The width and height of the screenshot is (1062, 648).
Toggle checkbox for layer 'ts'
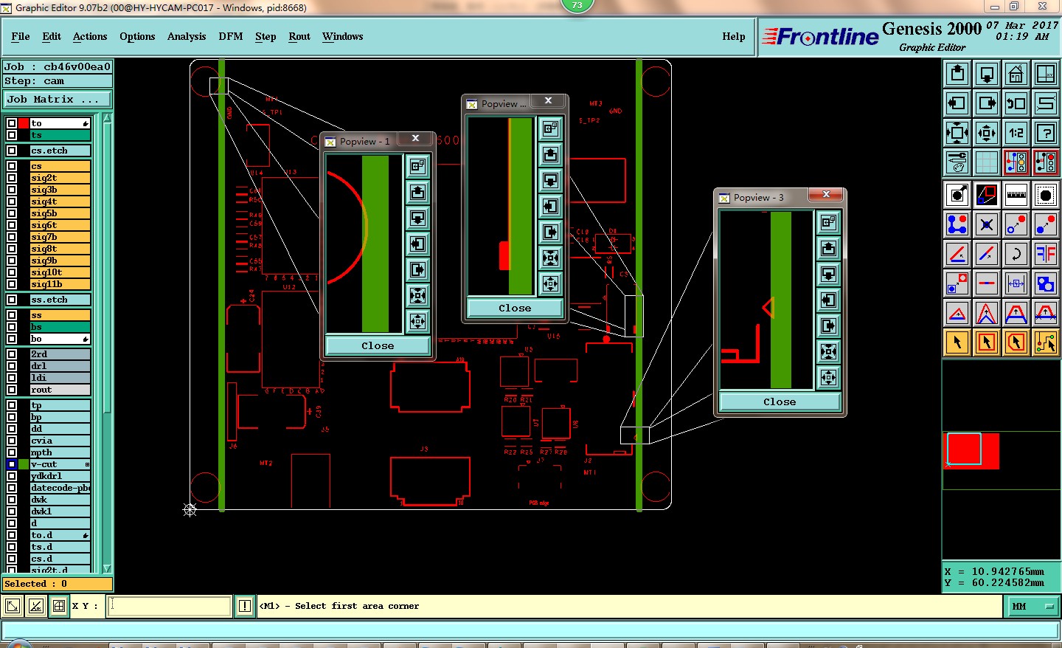click(x=12, y=135)
